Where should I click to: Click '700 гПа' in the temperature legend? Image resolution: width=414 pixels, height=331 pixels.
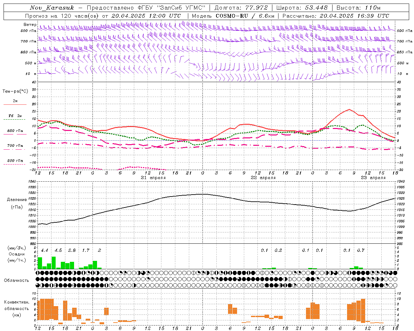(x=15, y=146)
